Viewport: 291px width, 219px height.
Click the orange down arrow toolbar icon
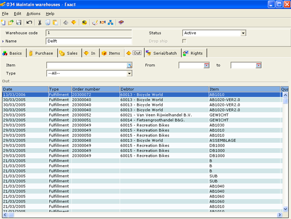74,22
